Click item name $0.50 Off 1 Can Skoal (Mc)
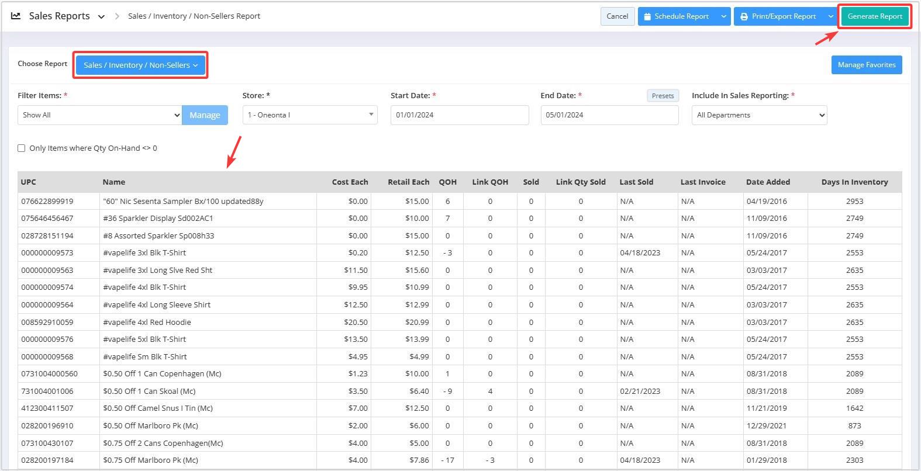Viewport: 921px width, 471px height. 149,392
